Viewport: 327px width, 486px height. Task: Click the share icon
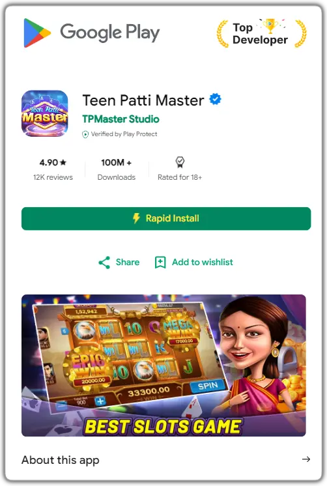pos(104,262)
